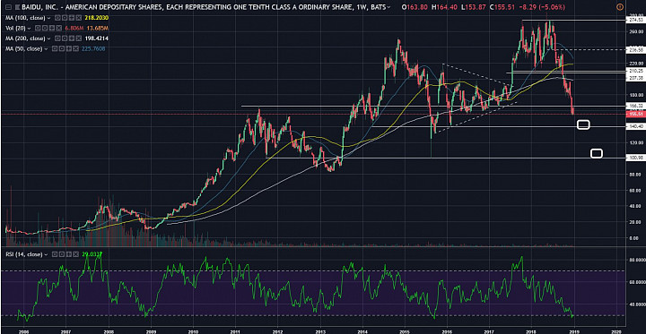Open settings for the MA (200, close) indicator
646x334 pixels.
65,39
